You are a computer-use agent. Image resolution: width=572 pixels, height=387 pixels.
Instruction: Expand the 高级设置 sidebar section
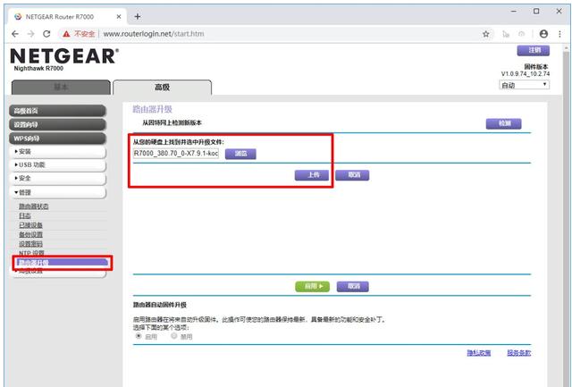(57, 272)
